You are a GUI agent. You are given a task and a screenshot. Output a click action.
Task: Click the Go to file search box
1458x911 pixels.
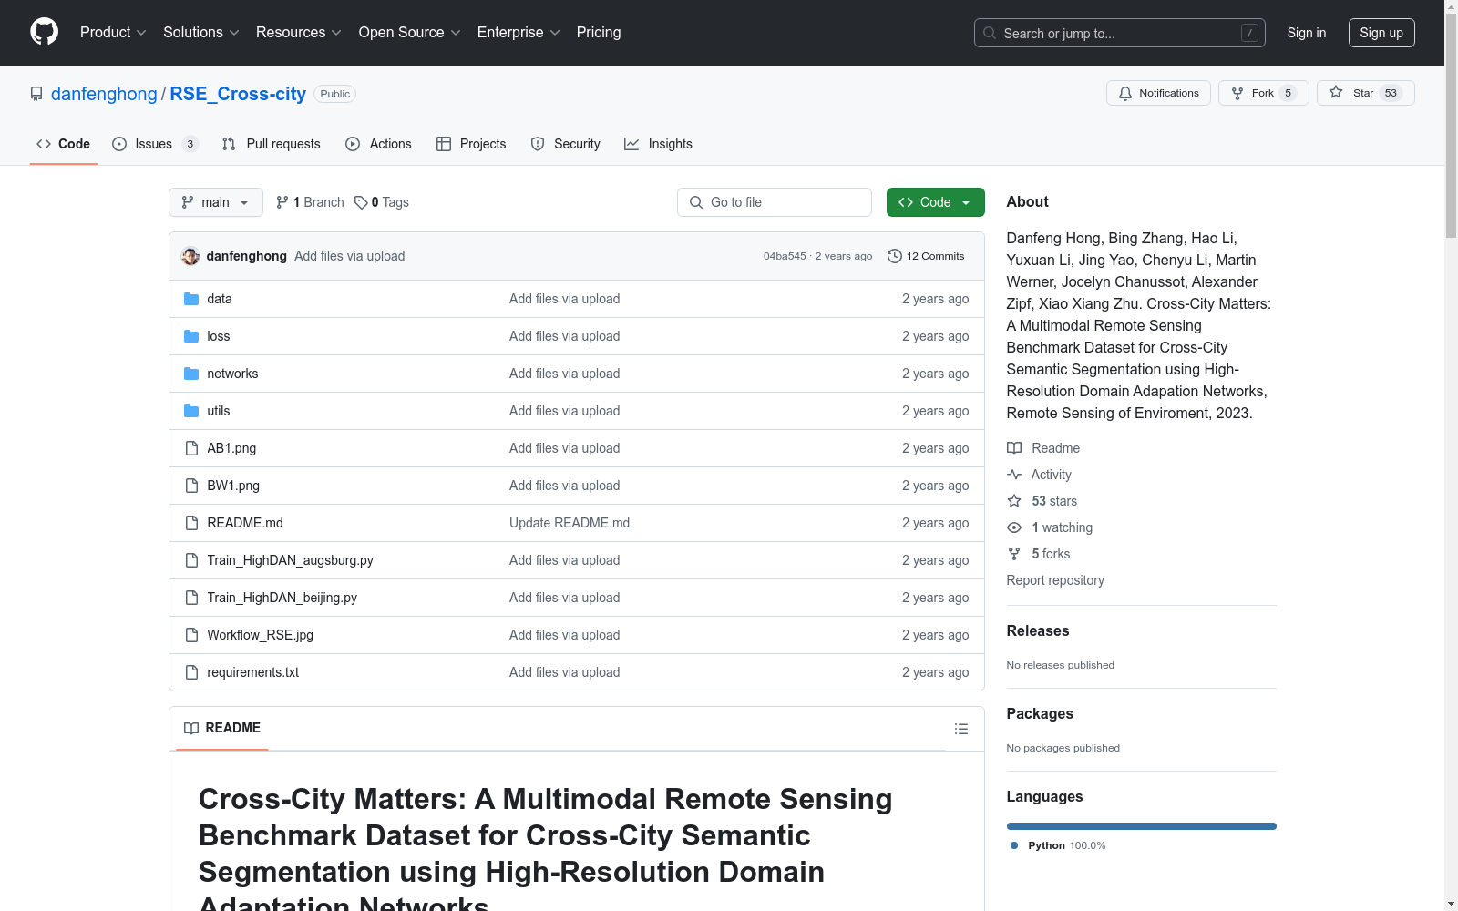tap(775, 202)
